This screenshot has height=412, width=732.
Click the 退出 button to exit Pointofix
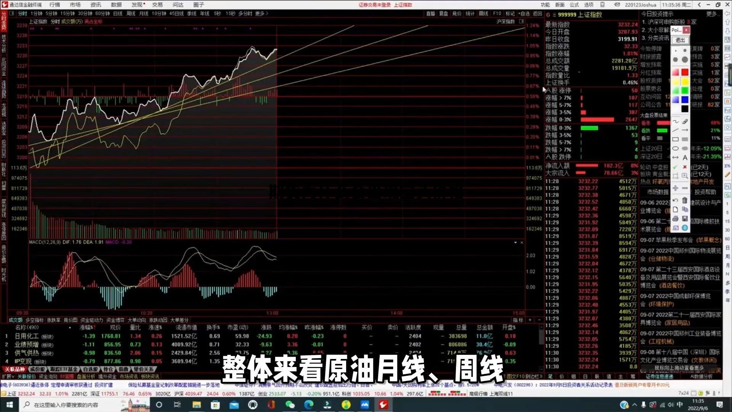click(681, 40)
